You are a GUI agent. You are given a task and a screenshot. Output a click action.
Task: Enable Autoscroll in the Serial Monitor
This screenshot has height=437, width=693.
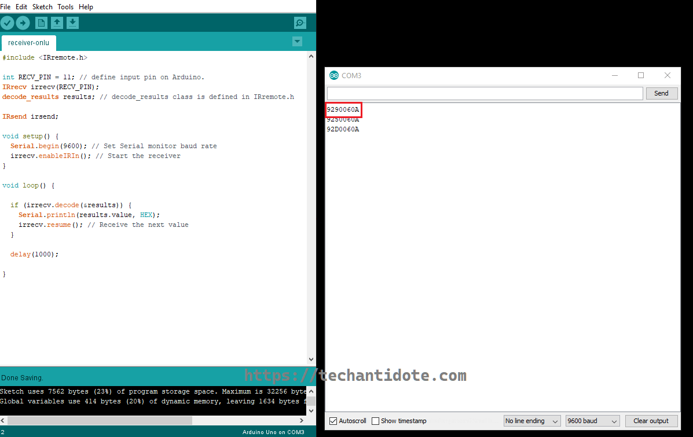332,421
